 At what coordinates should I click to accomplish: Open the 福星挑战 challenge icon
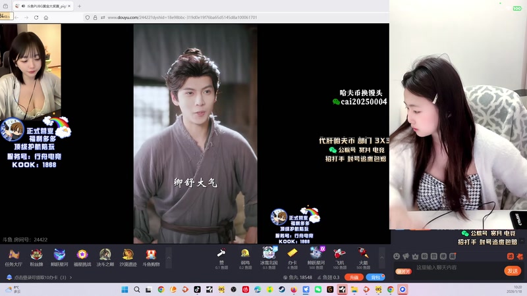click(x=82, y=258)
